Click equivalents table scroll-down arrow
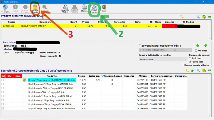Image resolution: width=214 pixels, height=120 pixels. click(x=210, y=115)
